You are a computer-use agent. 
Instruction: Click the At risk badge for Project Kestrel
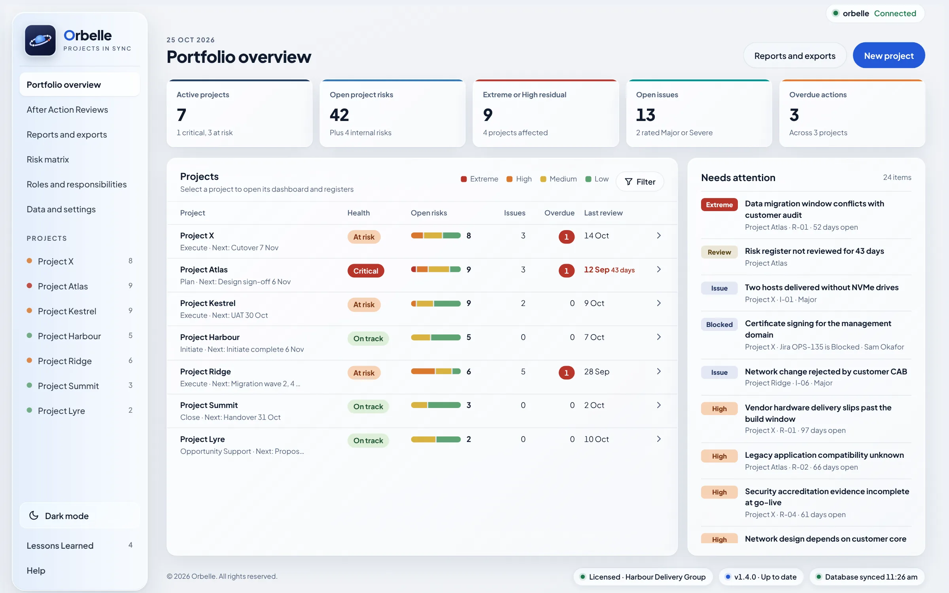click(364, 305)
